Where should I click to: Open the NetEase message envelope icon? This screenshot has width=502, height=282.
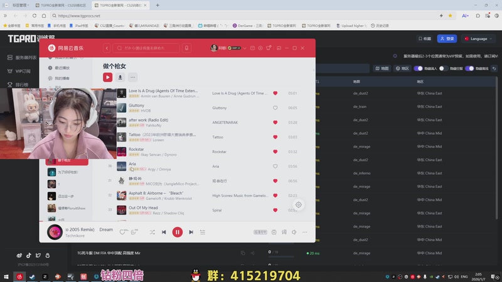[x=252, y=48]
